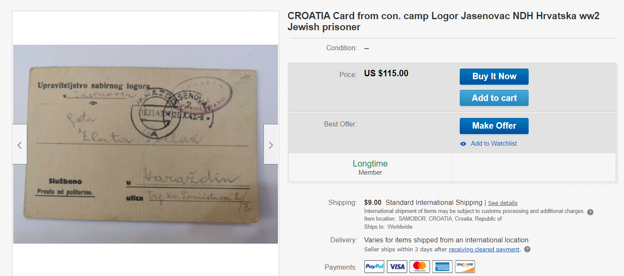Viewport: 624px width, 276px height.
Task: Select the VISA payment icon
Action: pos(397,267)
